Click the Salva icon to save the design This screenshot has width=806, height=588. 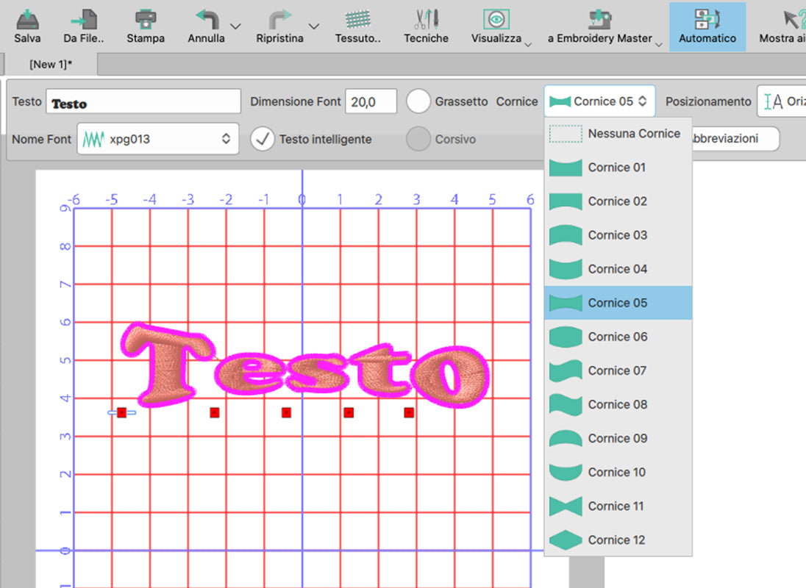(26, 24)
